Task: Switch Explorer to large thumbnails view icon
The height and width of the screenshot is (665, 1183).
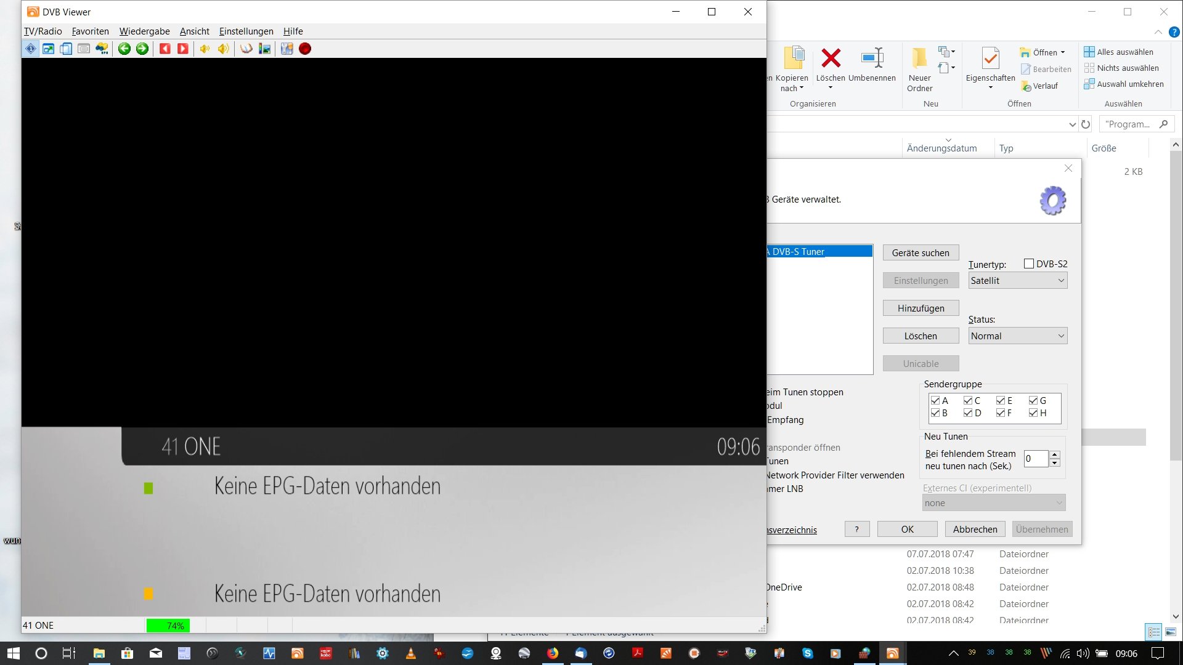Action: click(1171, 632)
